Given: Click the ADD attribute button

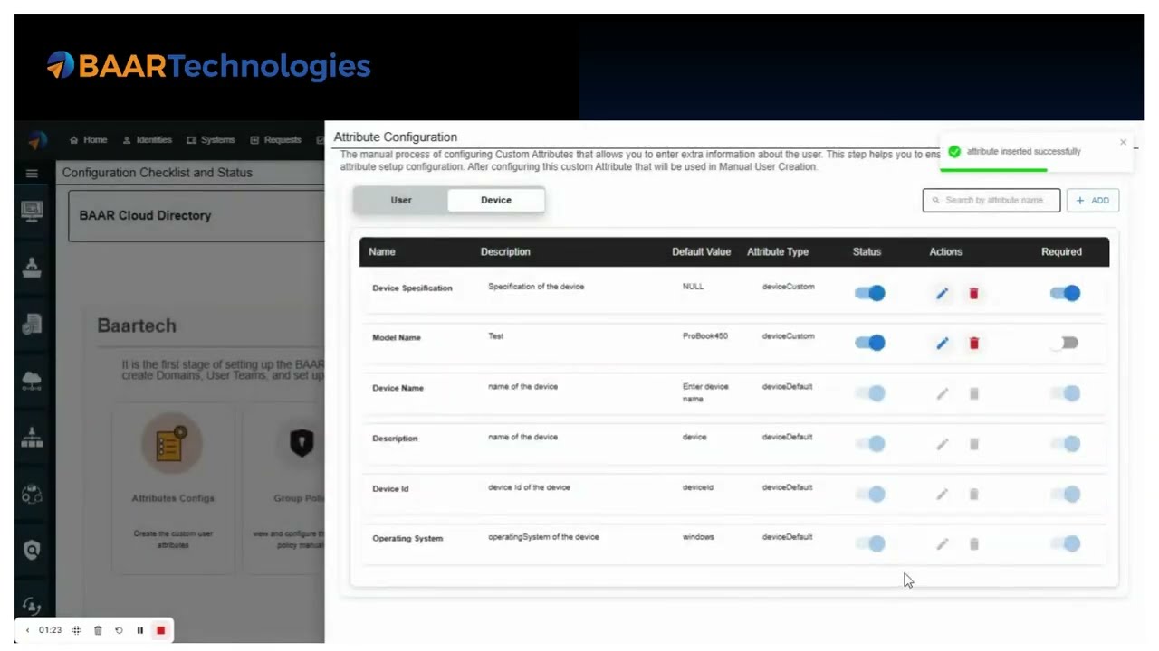Looking at the screenshot, I should (x=1093, y=201).
